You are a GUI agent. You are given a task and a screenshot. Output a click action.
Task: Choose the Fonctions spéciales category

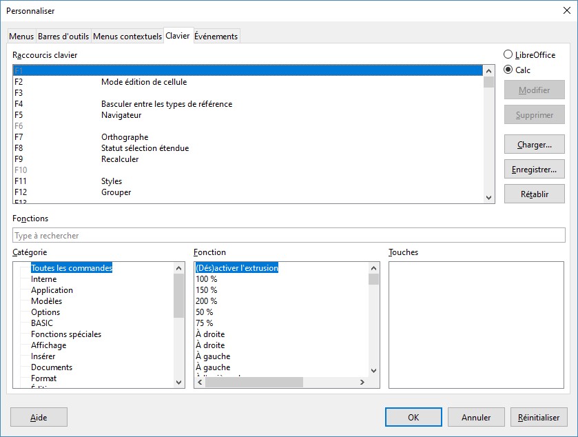66,334
